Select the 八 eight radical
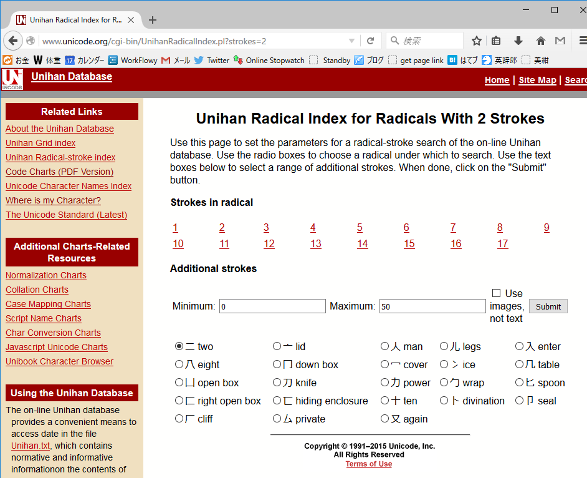Viewport: 587px width, 478px height. 179,364
